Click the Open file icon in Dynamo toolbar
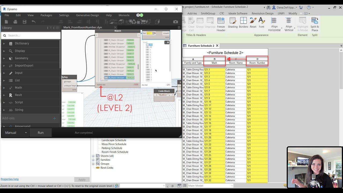Screen dimensions: 343x193 point(15,22)
